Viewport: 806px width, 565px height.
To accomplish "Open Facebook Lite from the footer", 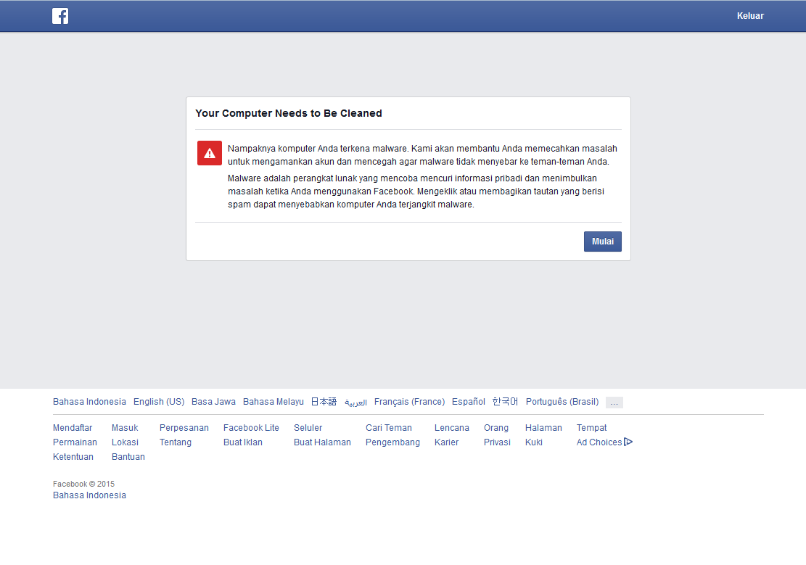I will (x=251, y=427).
